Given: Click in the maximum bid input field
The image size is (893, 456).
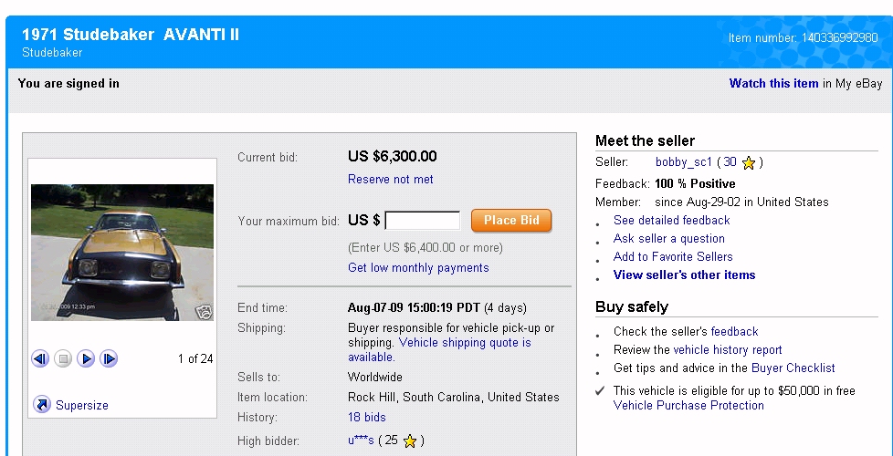Looking at the screenshot, I should pyautogui.click(x=423, y=221).
